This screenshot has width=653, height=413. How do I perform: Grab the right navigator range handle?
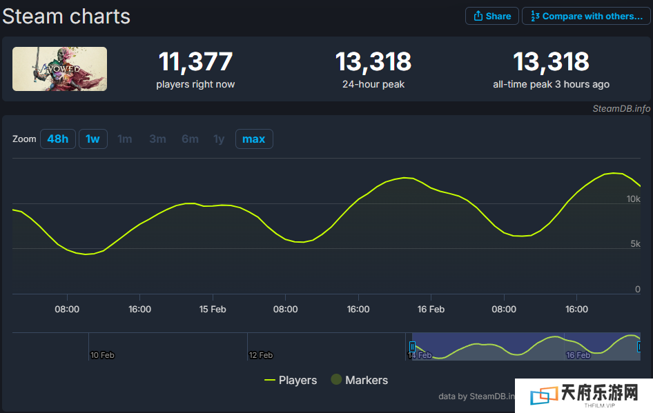click(x=639, y=346)
